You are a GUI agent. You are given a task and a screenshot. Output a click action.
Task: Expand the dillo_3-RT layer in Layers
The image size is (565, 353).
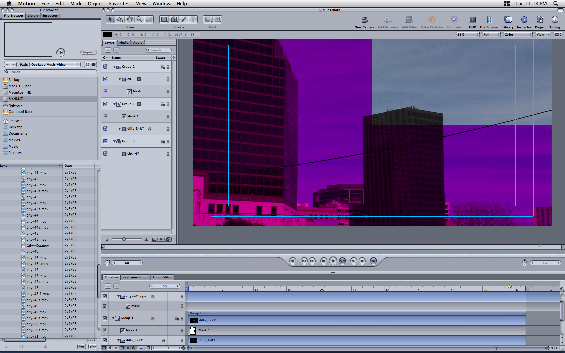pos(120,129)
